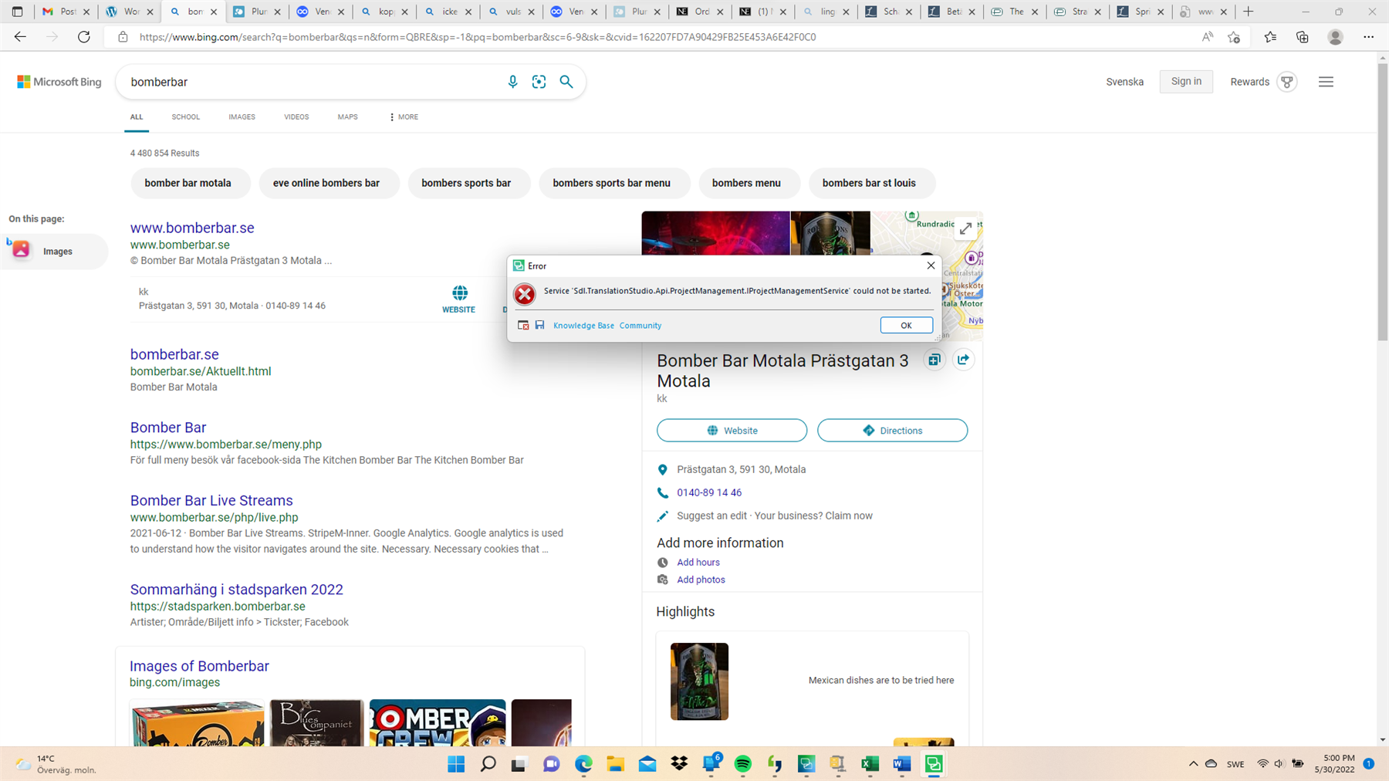
Task: Click the error details icon in Error dialog
Action: (x=523, y=325)
